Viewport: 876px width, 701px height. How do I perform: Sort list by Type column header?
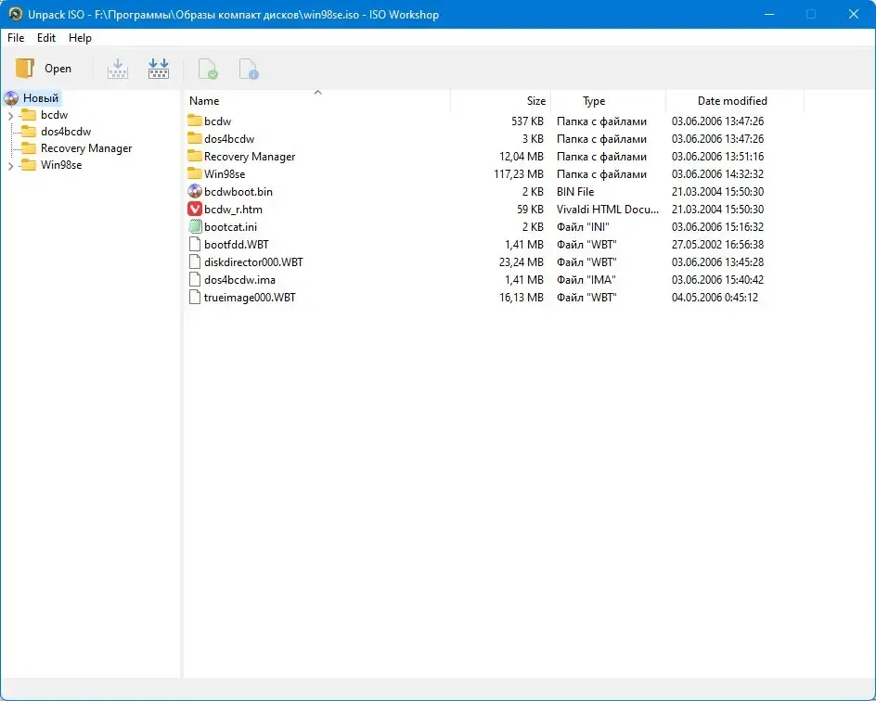(x=608, y=100)
